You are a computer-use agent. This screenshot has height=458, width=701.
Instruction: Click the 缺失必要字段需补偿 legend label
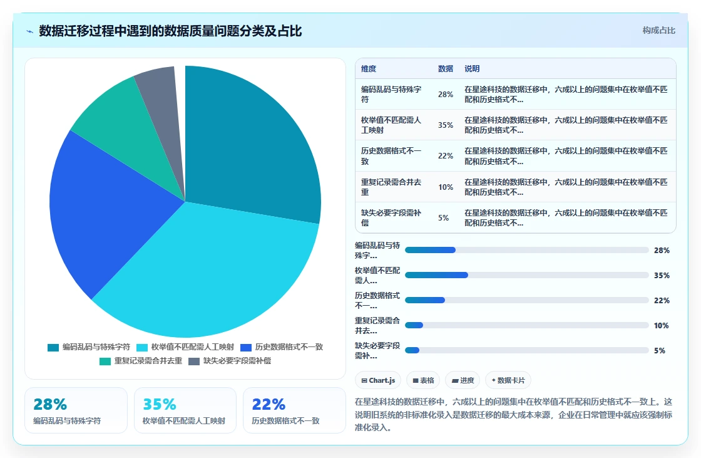coord(237,361)
